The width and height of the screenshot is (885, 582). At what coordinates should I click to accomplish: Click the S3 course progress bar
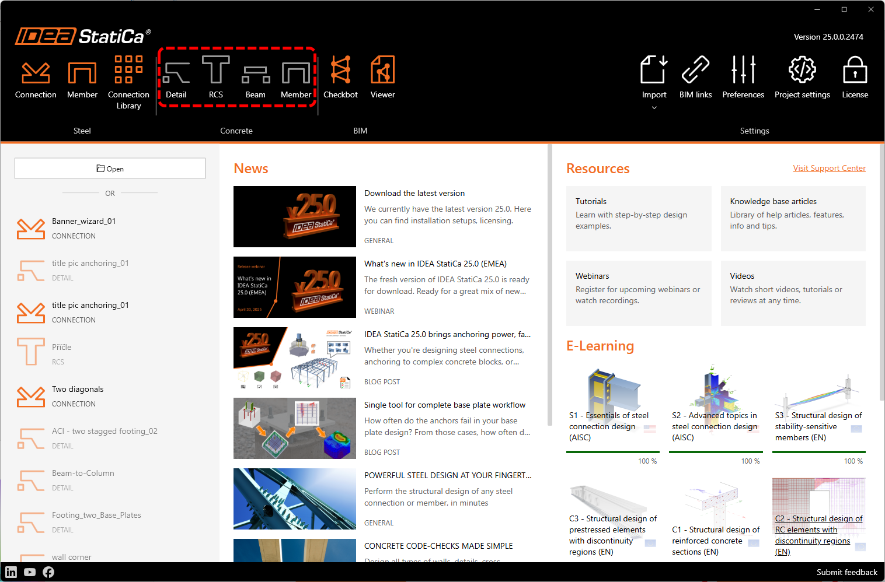819,452
